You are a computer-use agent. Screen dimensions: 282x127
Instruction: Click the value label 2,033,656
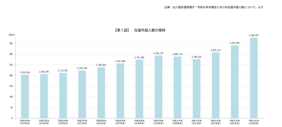tap(25, 72)
